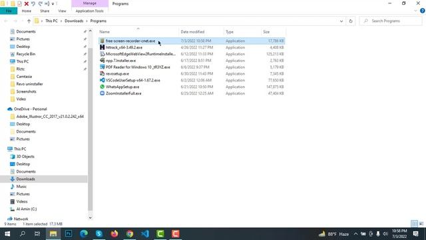Sort files by Name column header
Viewport: 426px width, 240px height.
tap(105, 32)
